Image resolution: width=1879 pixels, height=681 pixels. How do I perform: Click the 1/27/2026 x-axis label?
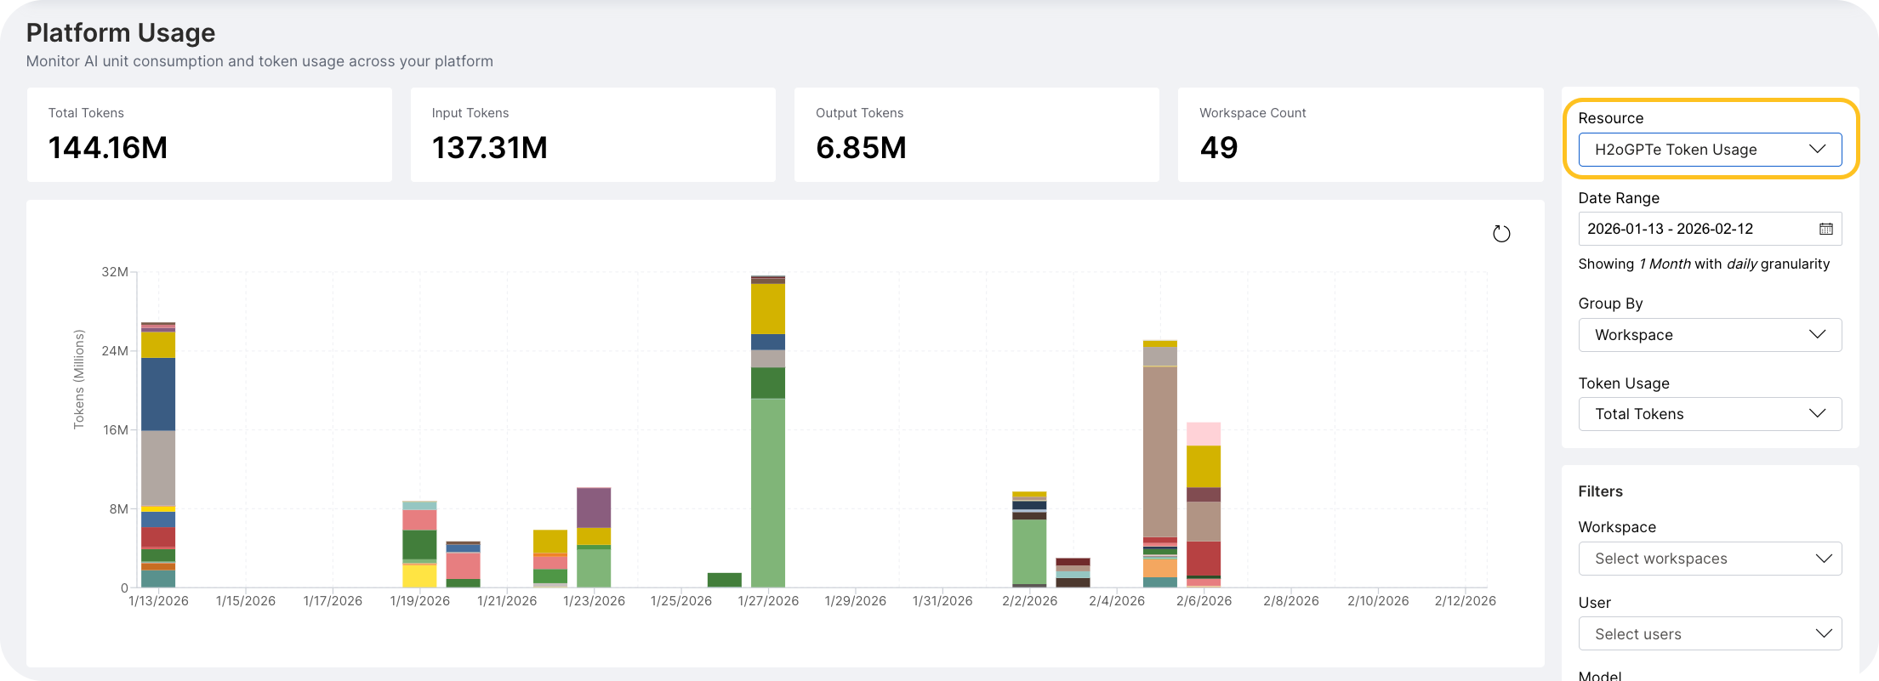point(768,601)
